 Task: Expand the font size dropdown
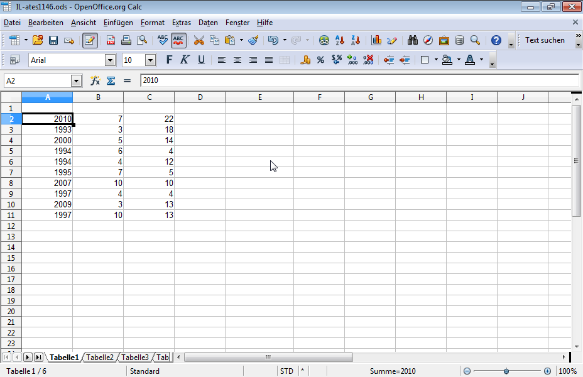(x=150, y=60)
